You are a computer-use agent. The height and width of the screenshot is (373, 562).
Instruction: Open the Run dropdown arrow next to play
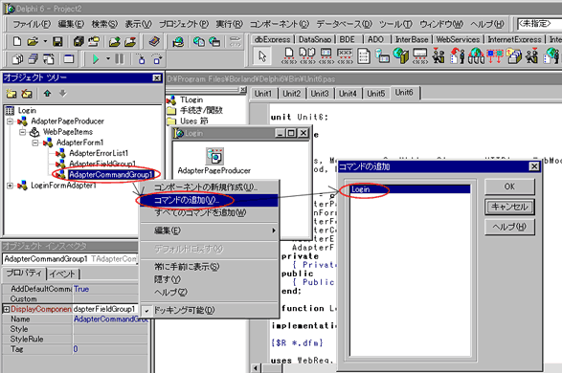(108, 58)
